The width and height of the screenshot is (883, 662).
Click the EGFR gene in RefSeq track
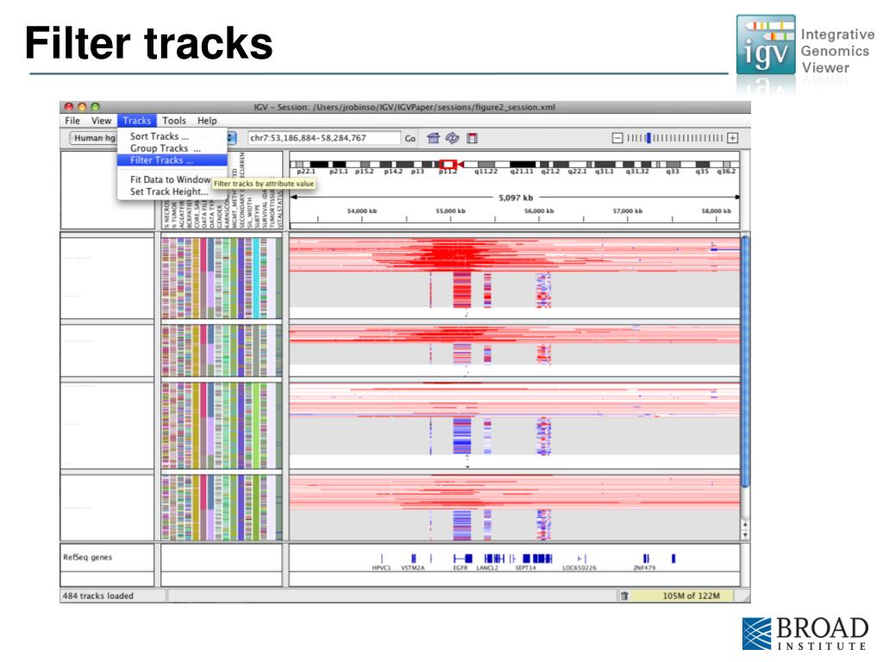[462, 559]
